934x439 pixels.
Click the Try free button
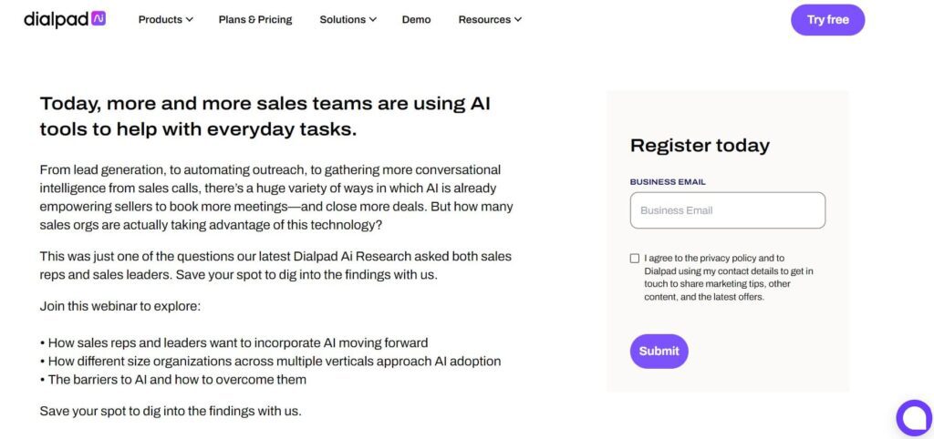click(827, 20)
